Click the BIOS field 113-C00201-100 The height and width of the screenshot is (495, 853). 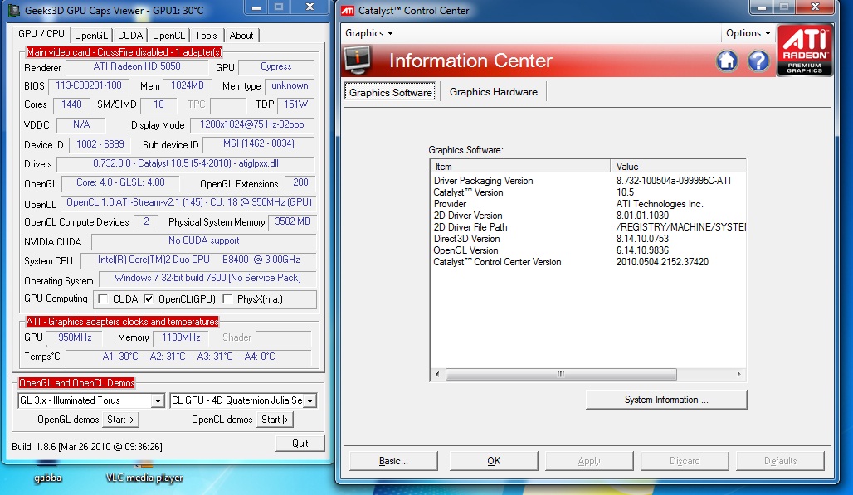click(89, 86)
